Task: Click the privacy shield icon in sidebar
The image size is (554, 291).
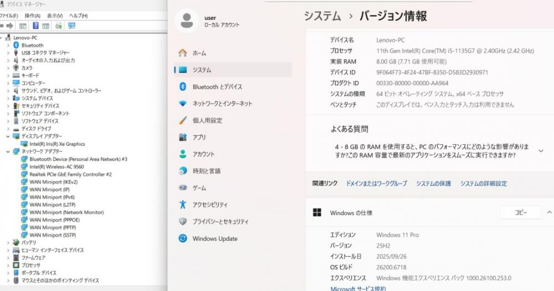Action: [x=183, y=221]
